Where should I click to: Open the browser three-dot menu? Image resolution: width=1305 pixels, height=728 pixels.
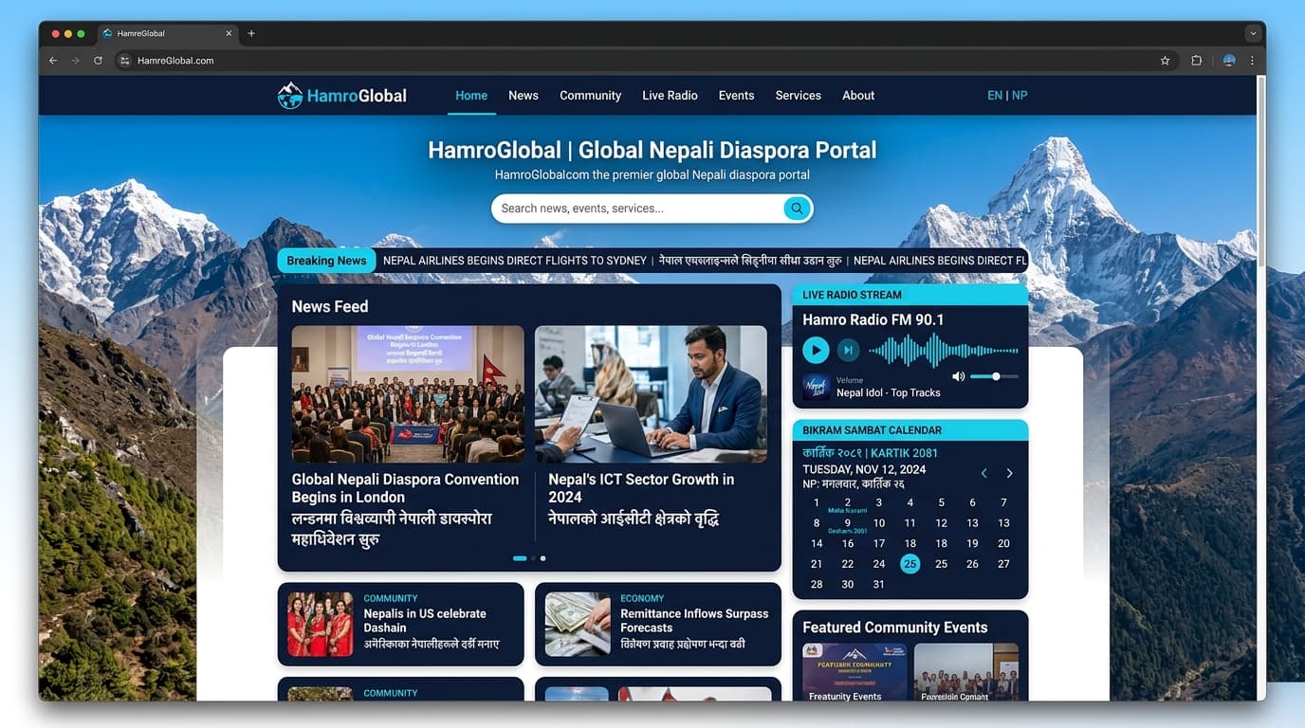[1252, 61]
